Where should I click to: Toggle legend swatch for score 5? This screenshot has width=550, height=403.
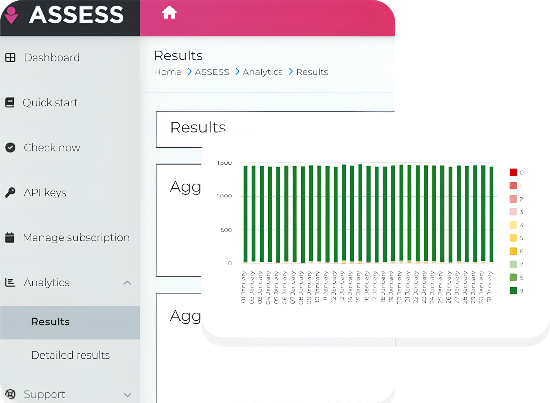(513, 238)
